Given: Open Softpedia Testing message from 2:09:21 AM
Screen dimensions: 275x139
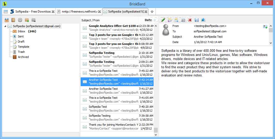Looking at the screenshot, I should tap(117, 64).
